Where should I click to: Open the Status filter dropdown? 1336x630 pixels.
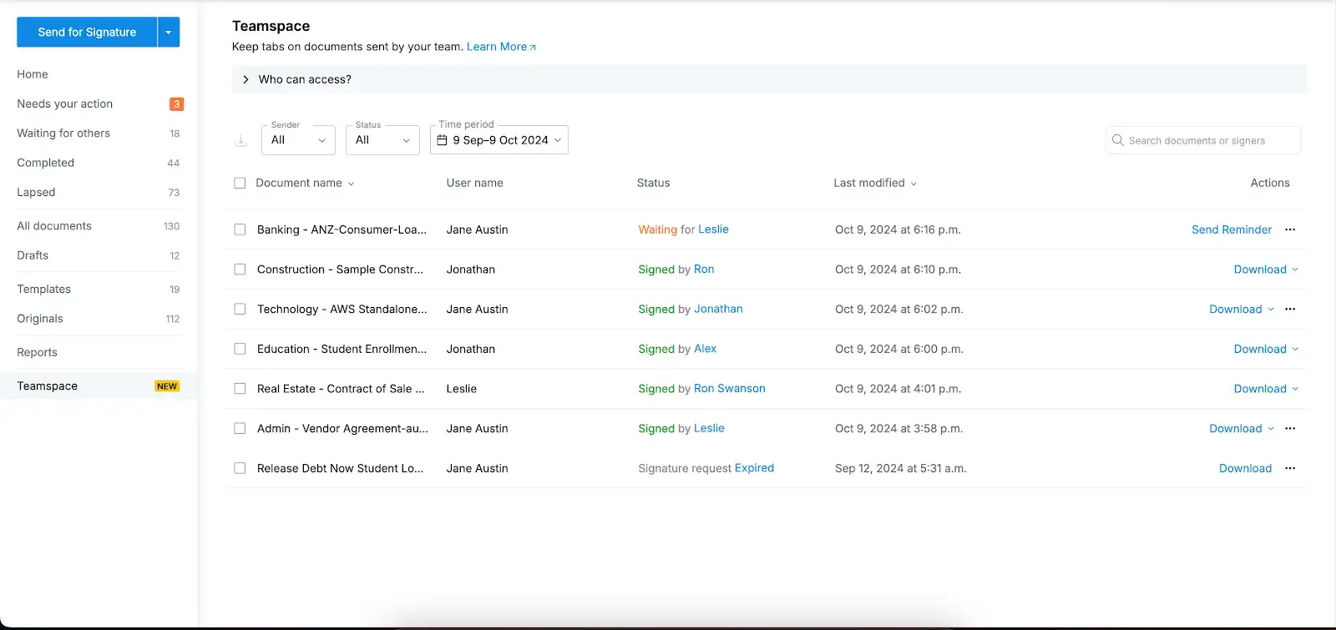(382, 140)
